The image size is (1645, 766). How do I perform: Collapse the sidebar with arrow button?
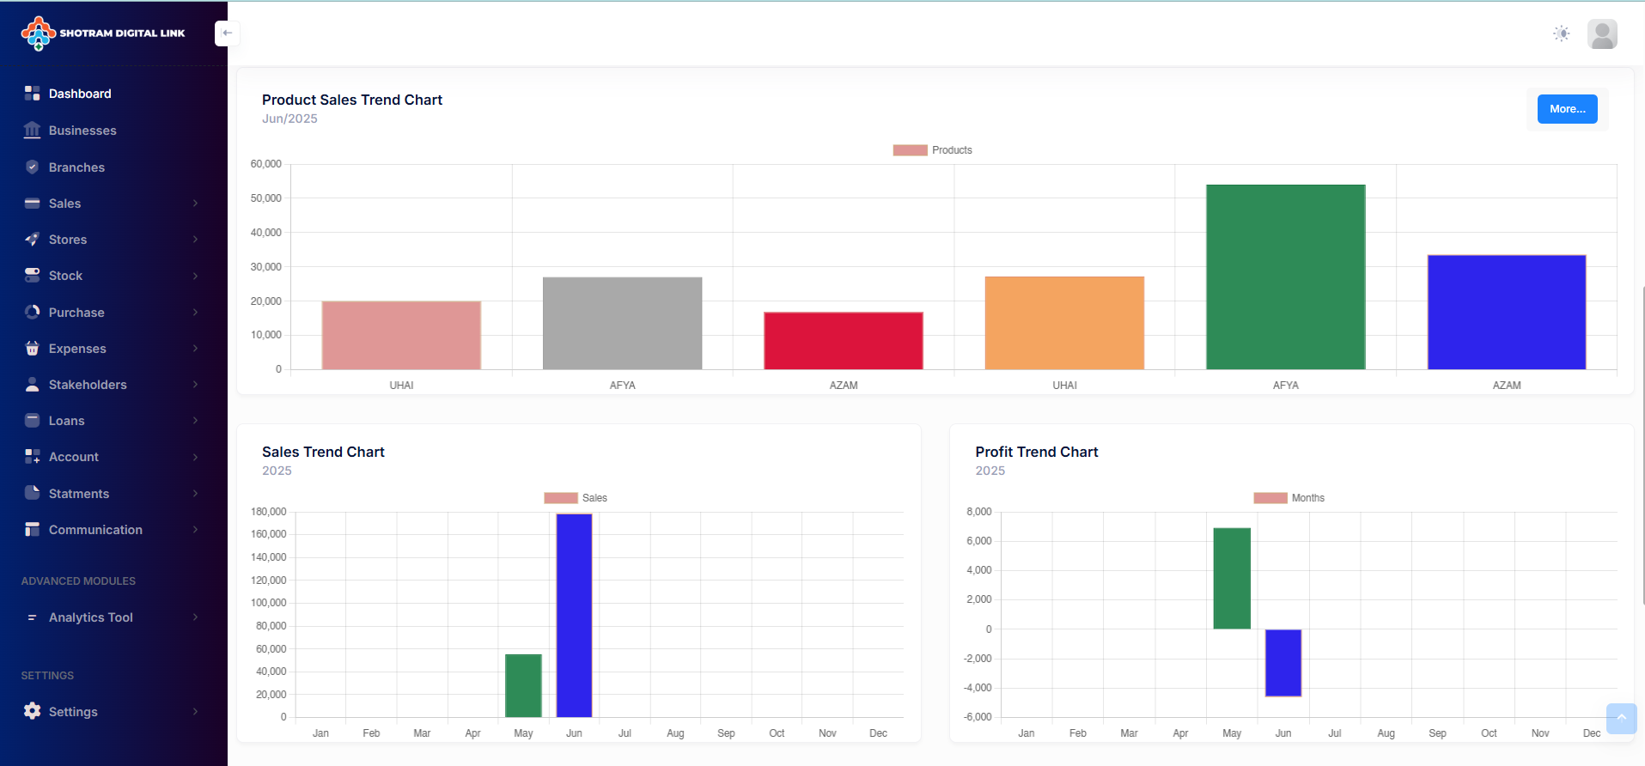click(227, 33)
